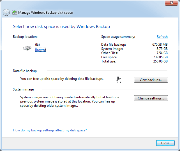Click the (E:) drive label
Image resolution: width=180 pixels, height=151 pixels.
[37, 45]
